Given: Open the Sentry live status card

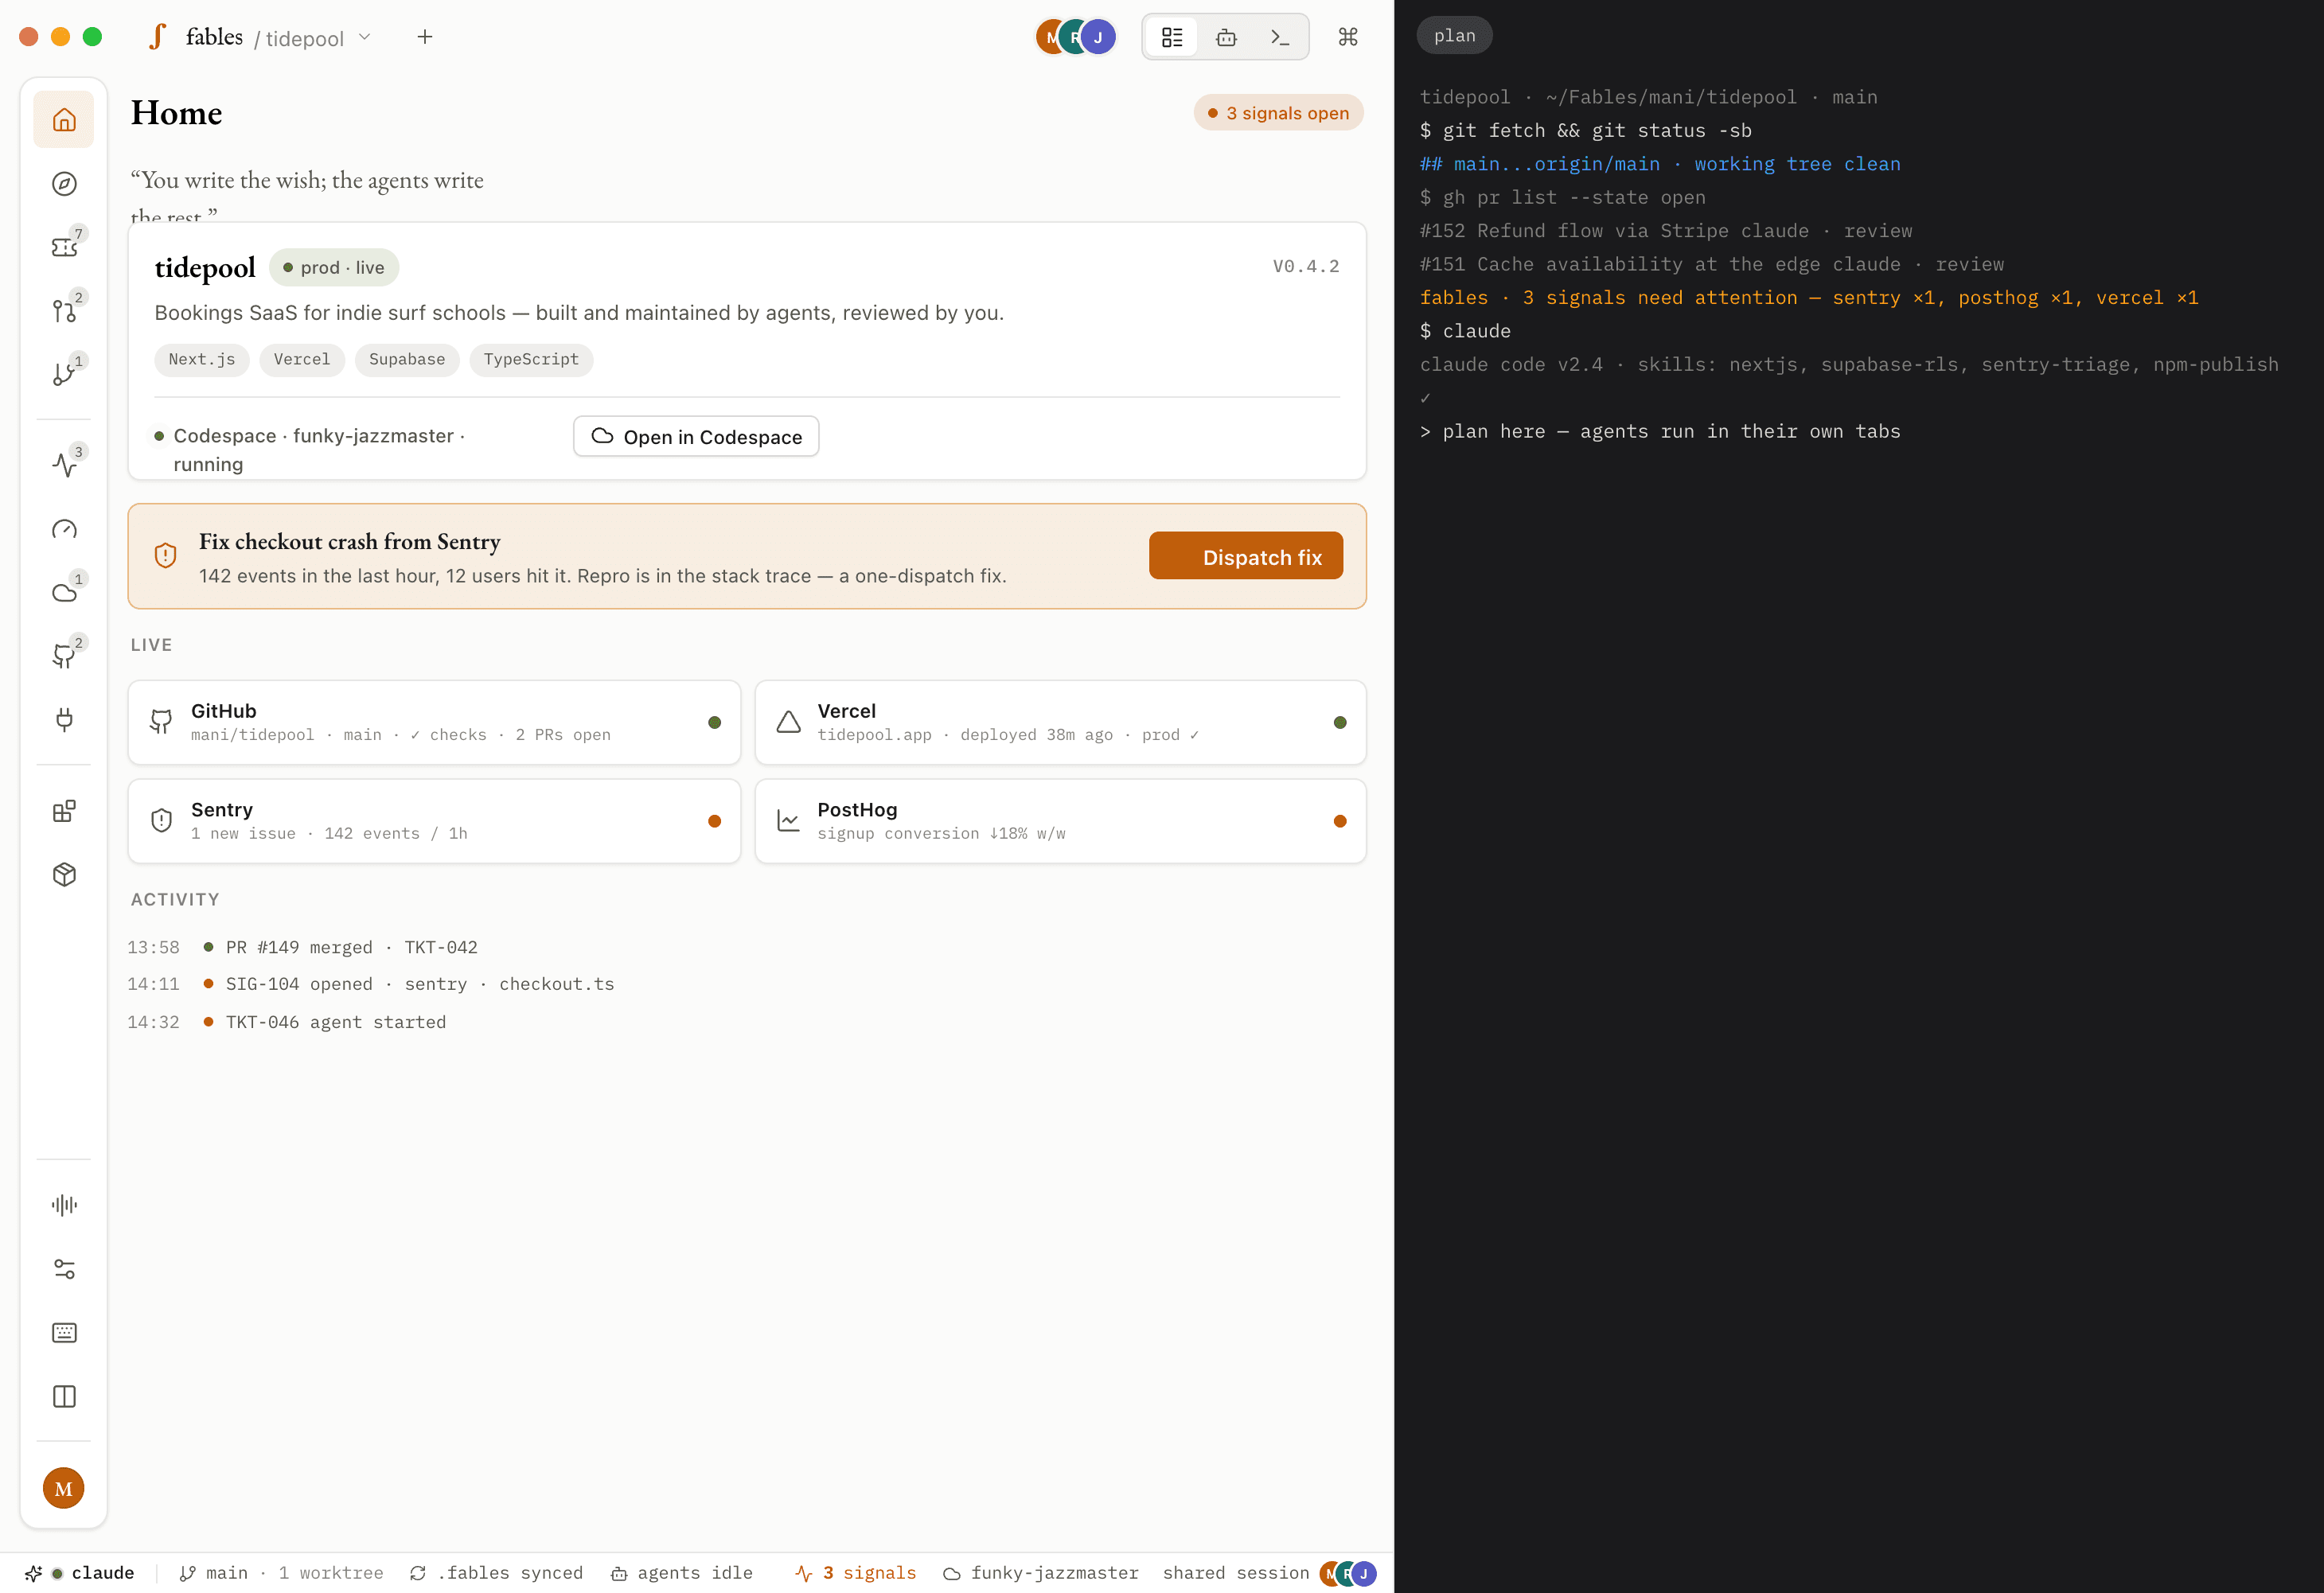Looking at the screenshot, I should click(434, 821).
